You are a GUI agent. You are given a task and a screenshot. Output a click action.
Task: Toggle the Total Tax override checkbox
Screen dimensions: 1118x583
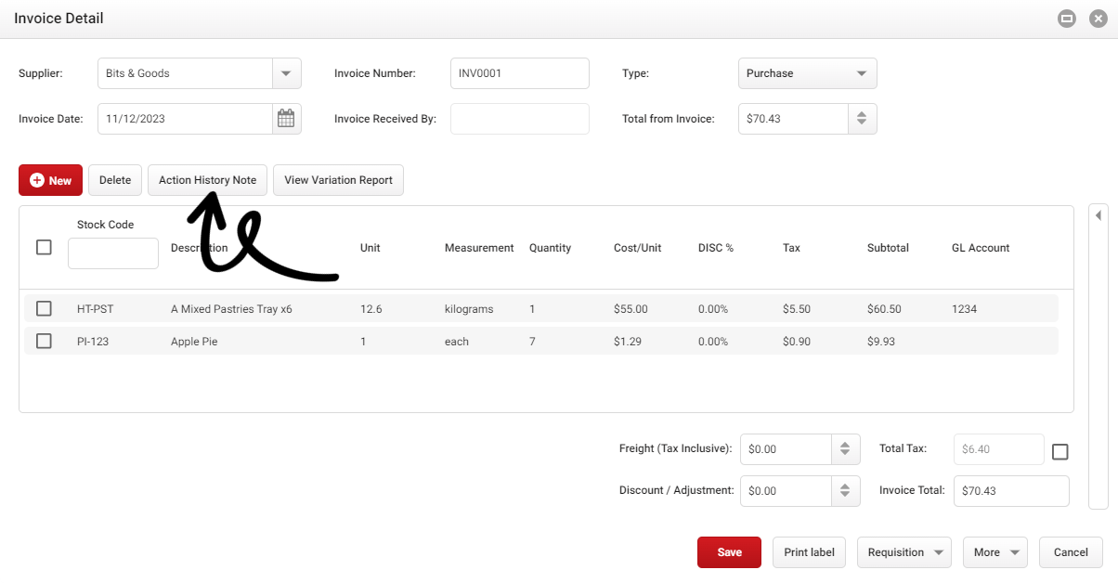tap(1059, 452)
